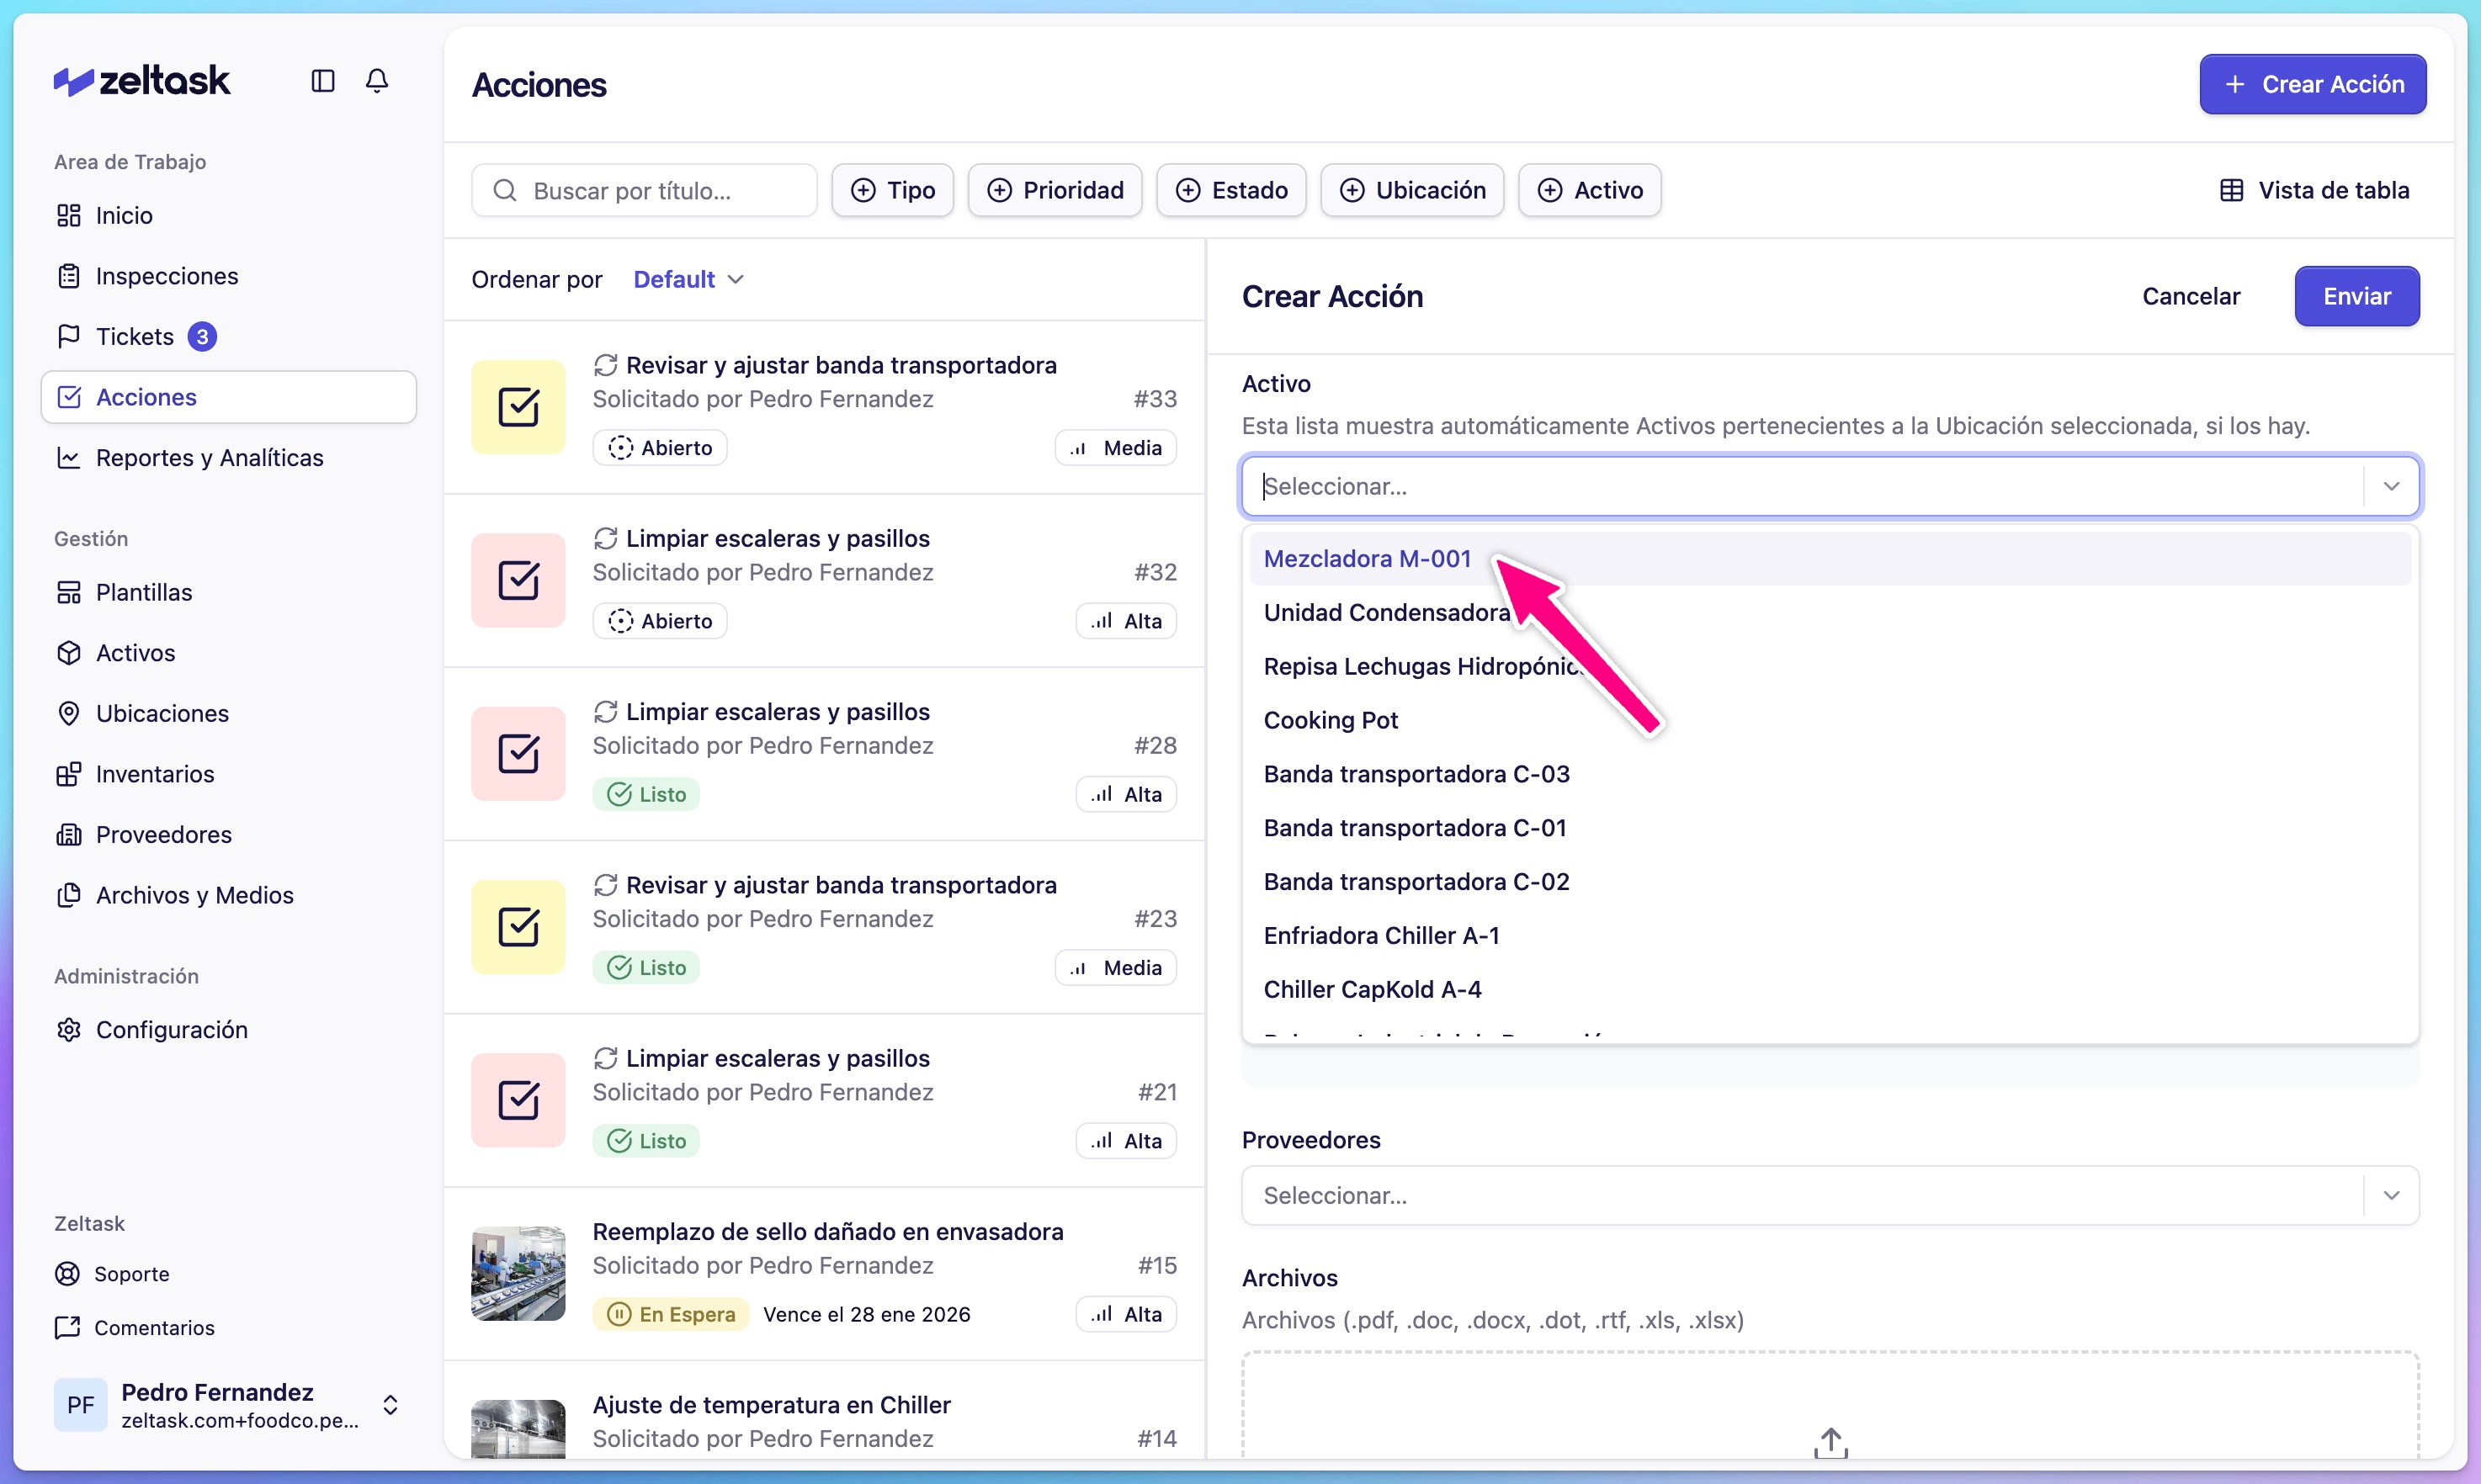Click the Configuración gear icon
This screenshot has height=1484, width=2481.
(x=69, y=1030)
